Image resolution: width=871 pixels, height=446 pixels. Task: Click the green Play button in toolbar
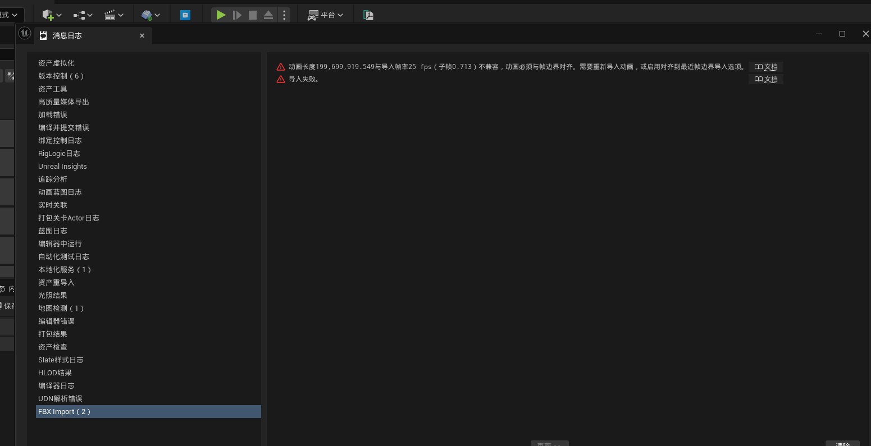pos(221,15)
